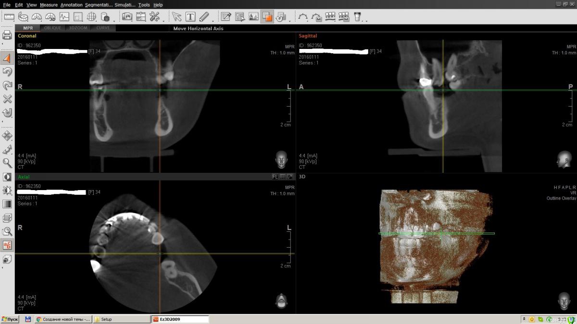This screenshot has width=577, height=324.
Task: Toggle the FL button in Axial view
Action: [275, 177]
